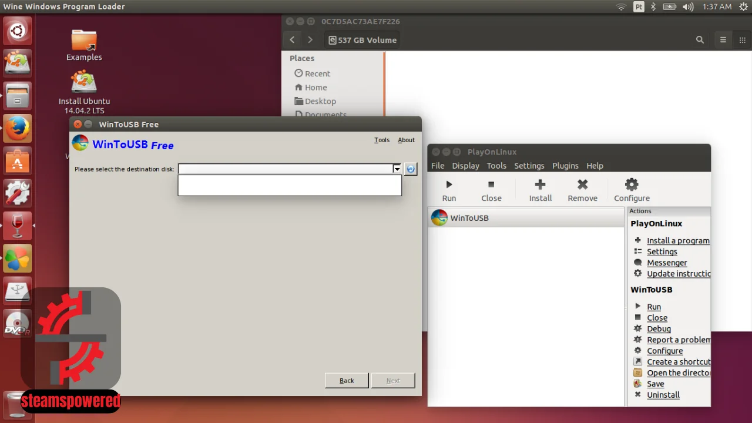Click the 'Report a problem' link
Screen dimensions: 752x423
click(x=679, y=340)
